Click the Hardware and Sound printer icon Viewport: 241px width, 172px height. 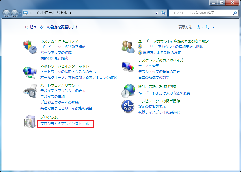click(30, 91)
